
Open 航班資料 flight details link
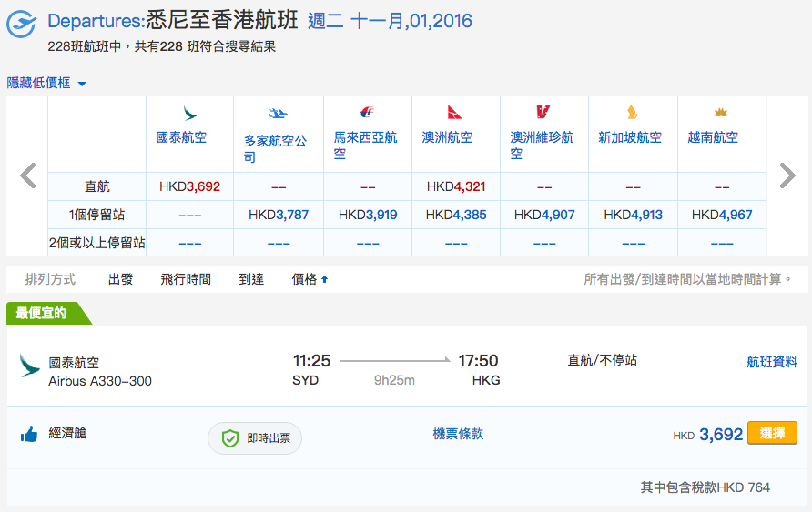(x=772, y=362)
